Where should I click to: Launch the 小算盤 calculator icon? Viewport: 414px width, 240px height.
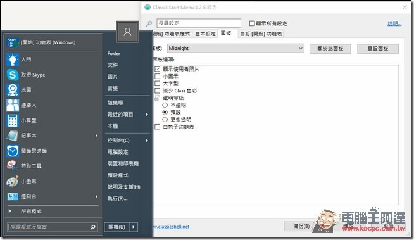[13, 120]
